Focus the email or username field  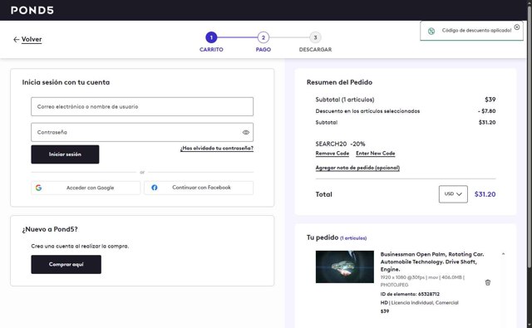142,107
